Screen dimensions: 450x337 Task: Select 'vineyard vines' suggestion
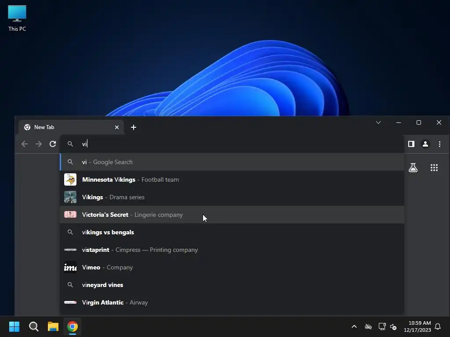232,285
